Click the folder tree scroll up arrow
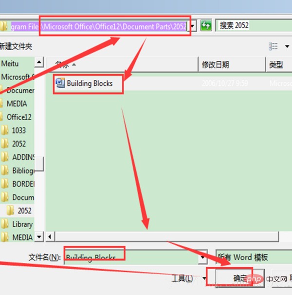The height and width of the screenshot is (295, 292). pos(39,62)
